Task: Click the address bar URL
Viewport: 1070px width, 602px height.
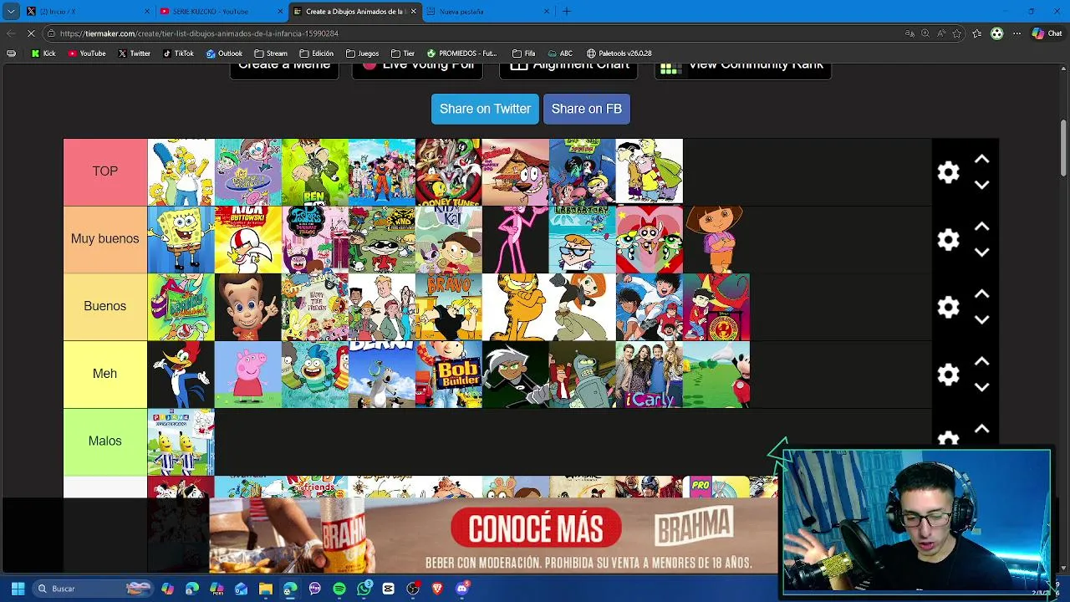Action: click(199, 33)
